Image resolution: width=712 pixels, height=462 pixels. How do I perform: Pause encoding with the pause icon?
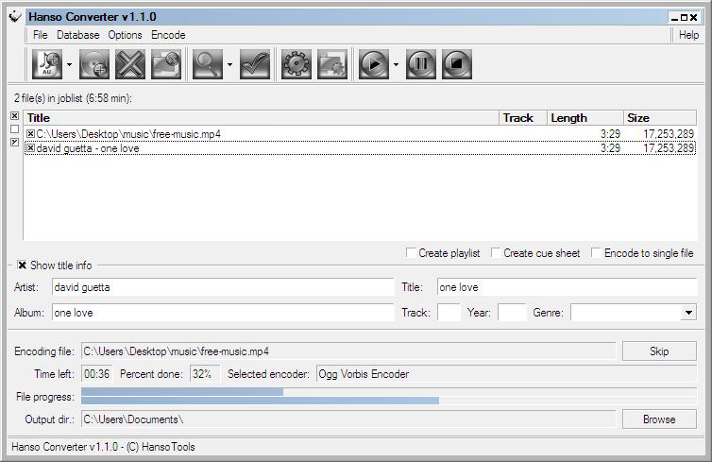[x=421, y=64]
